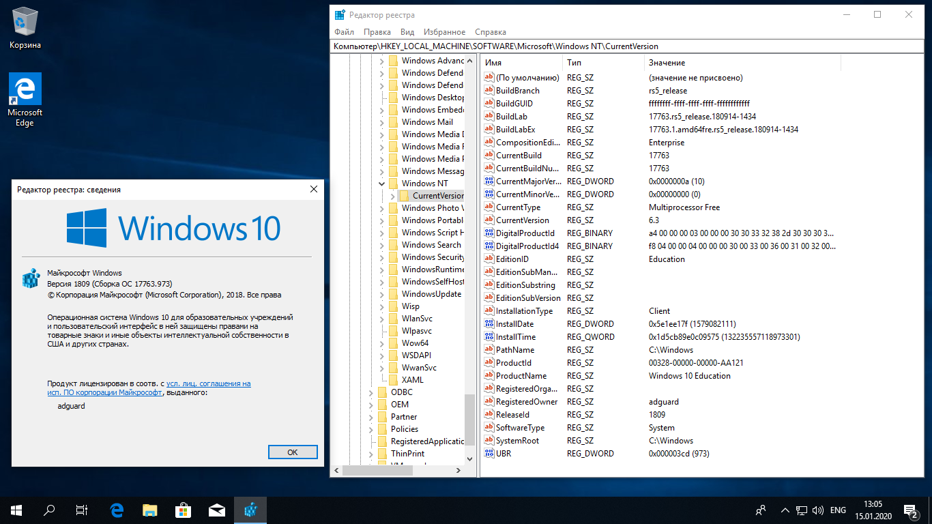
Task: Open the Action Center notifications icon
Action: [911, 510]
